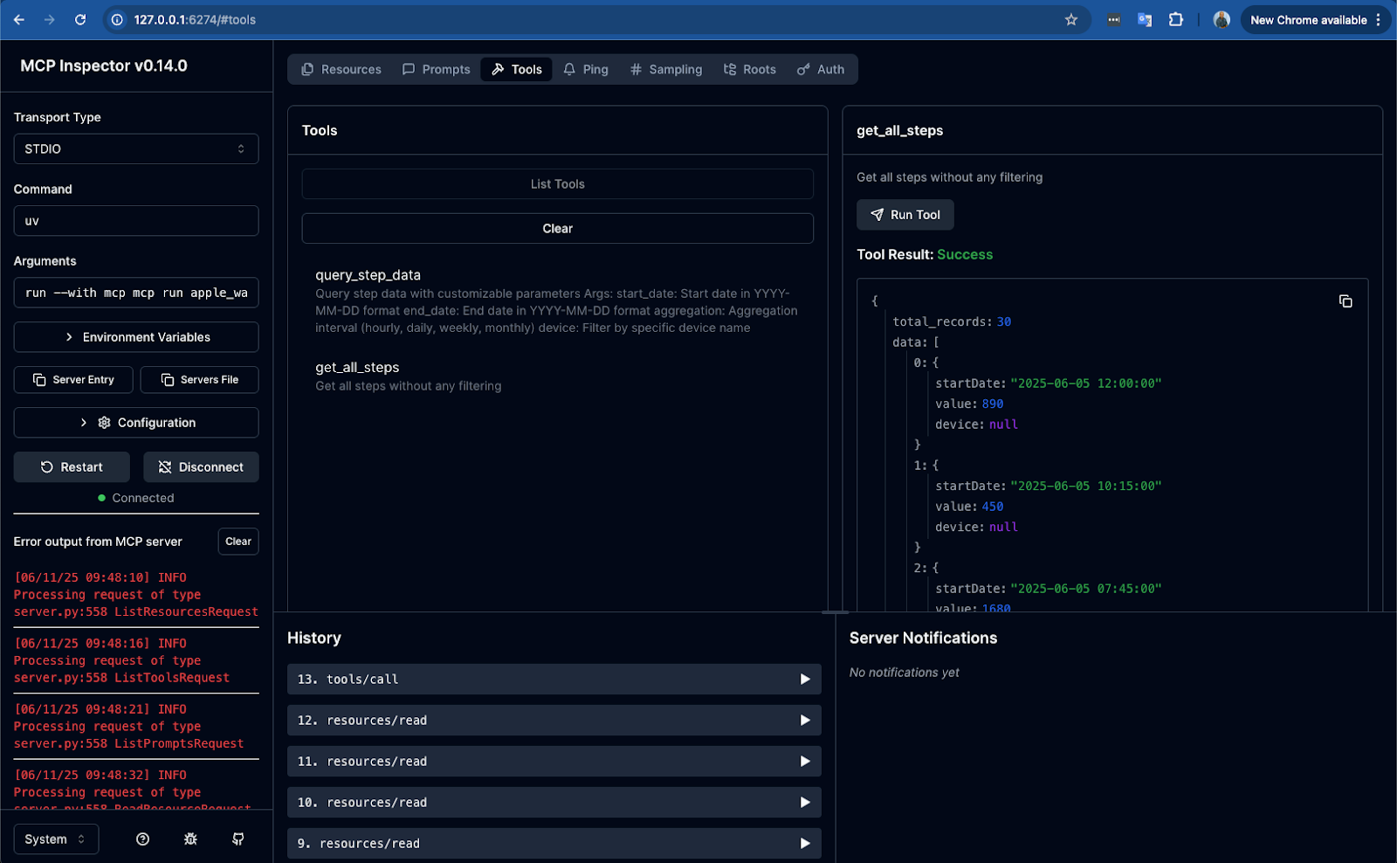Expand the Environment Variables section
The width and height of the screenshot is (1397, 863).
[x=136, y=337]
